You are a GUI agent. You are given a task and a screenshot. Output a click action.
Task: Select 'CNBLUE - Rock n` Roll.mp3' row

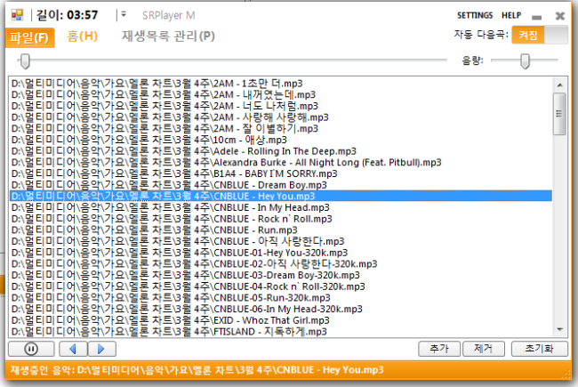tap(280, 219)
